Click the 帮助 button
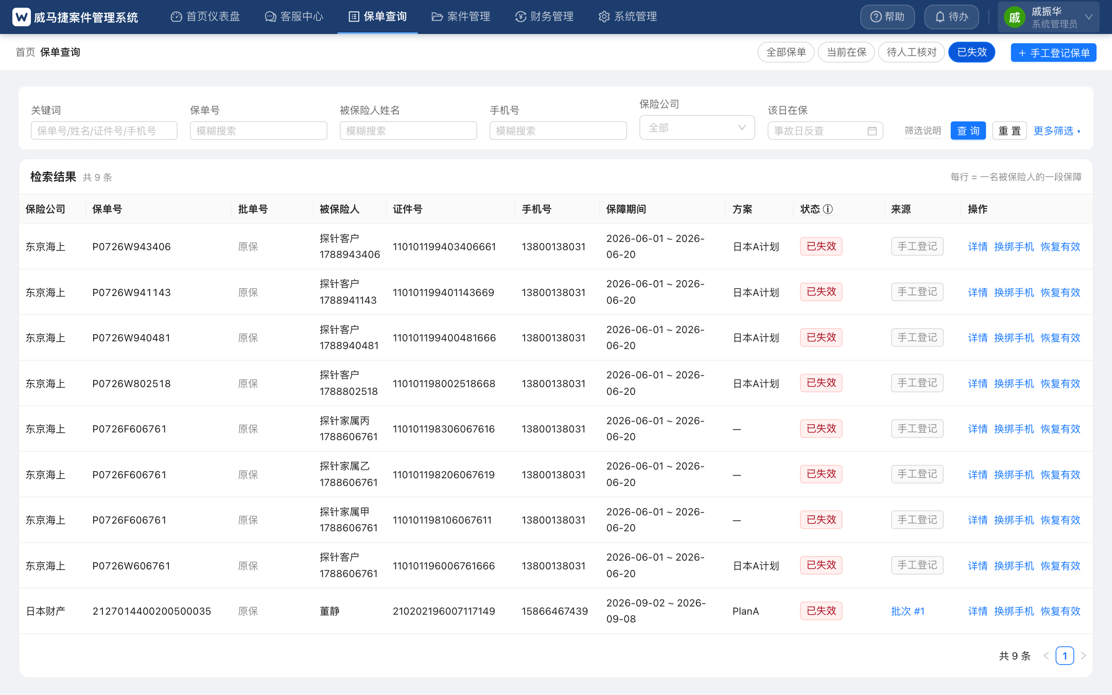Image resolution: width=1112 pixels, height=695 pixels. tap(888, 17)
